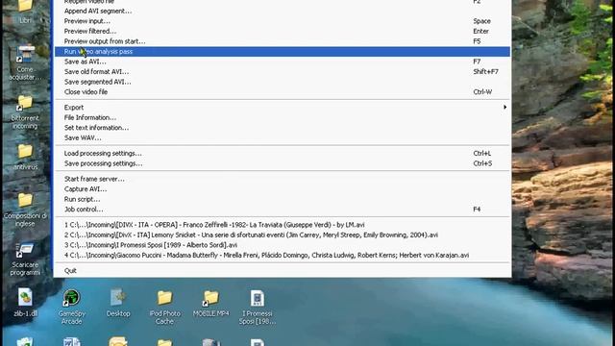Screen dimensions: 615x346
Task: Run video analysis pass
Action: coord(283,52)
